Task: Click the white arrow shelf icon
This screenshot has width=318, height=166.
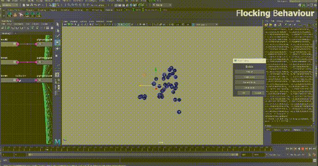Action: tap(21, 14)
